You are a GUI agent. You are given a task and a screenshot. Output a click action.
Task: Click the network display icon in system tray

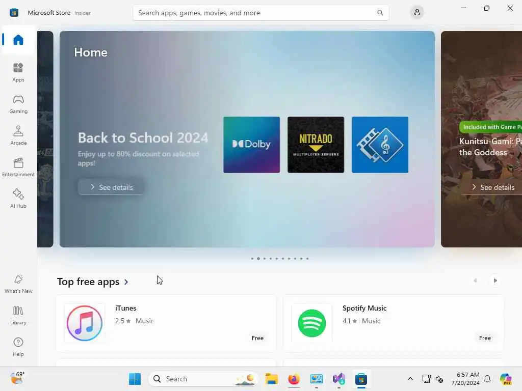(x=426, y=379)
